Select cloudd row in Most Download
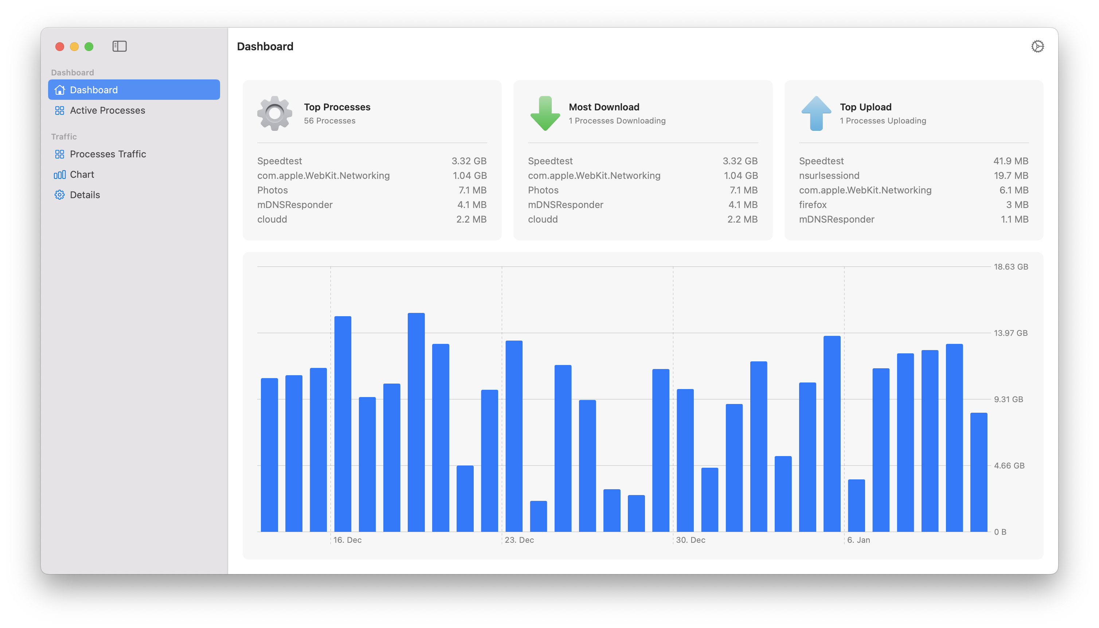This screenshot has height=628, width=1099. [x=643, y=220]
